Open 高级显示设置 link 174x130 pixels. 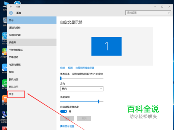[67, 126]
